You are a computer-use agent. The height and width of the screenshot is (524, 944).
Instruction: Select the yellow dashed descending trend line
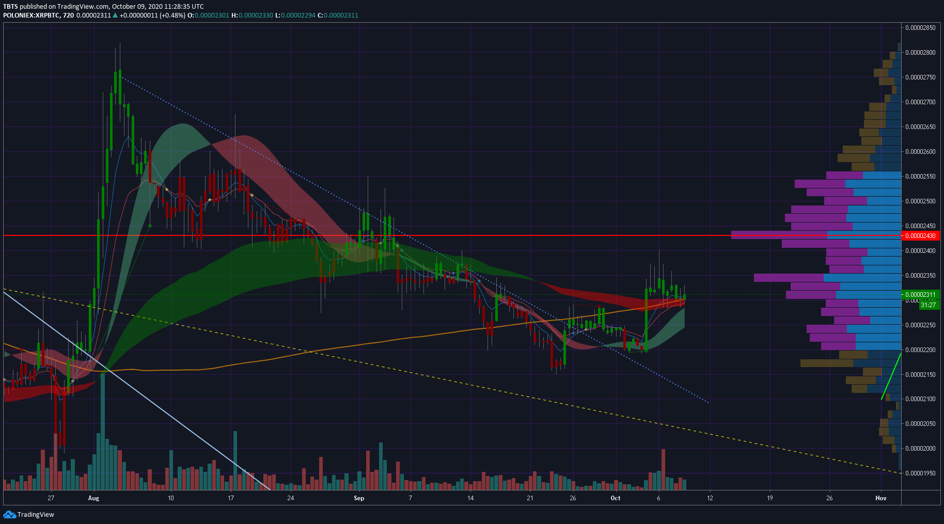click(x=452, y=382)
